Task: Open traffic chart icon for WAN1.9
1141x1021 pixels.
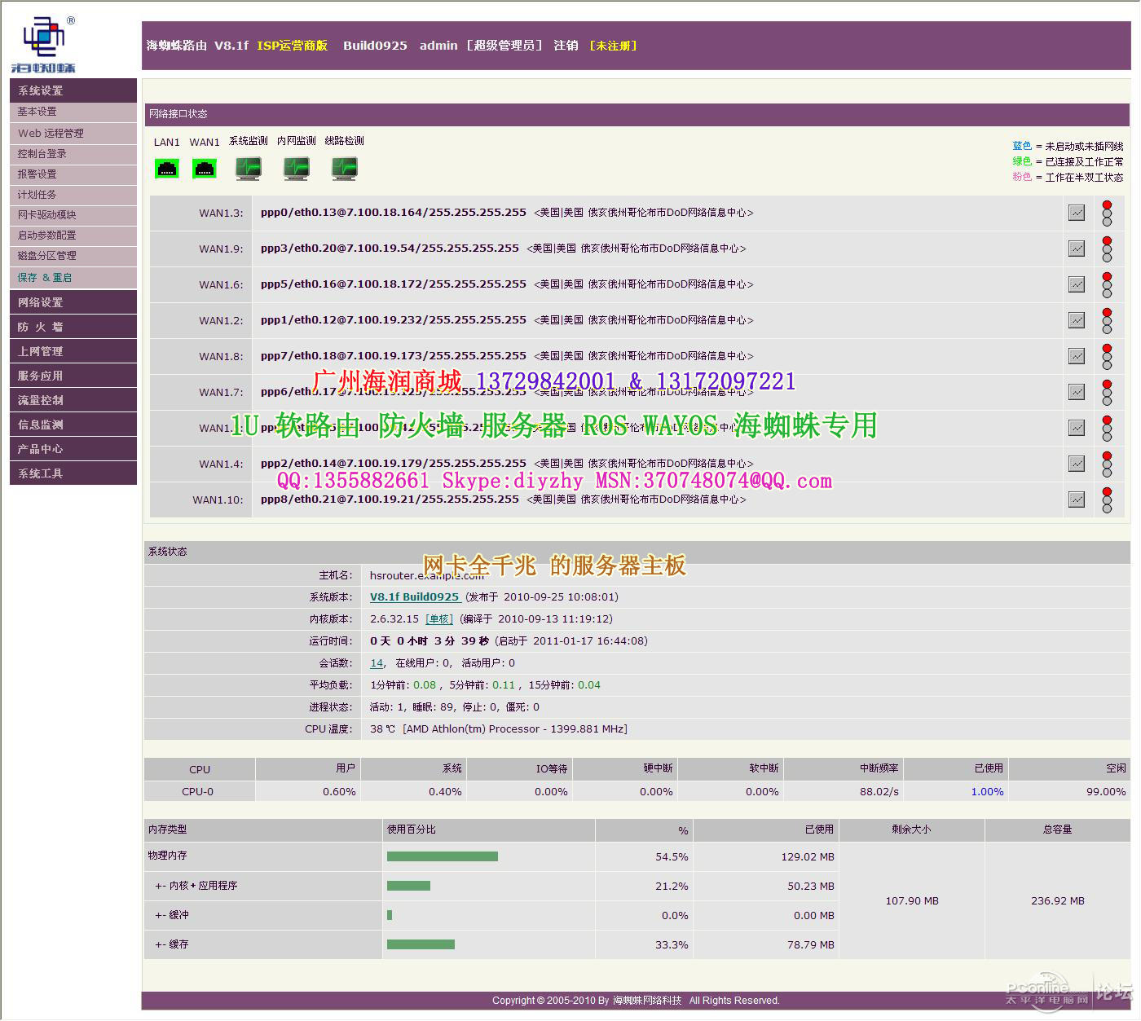Action: pyautogui.click(x=1077, y=249)
